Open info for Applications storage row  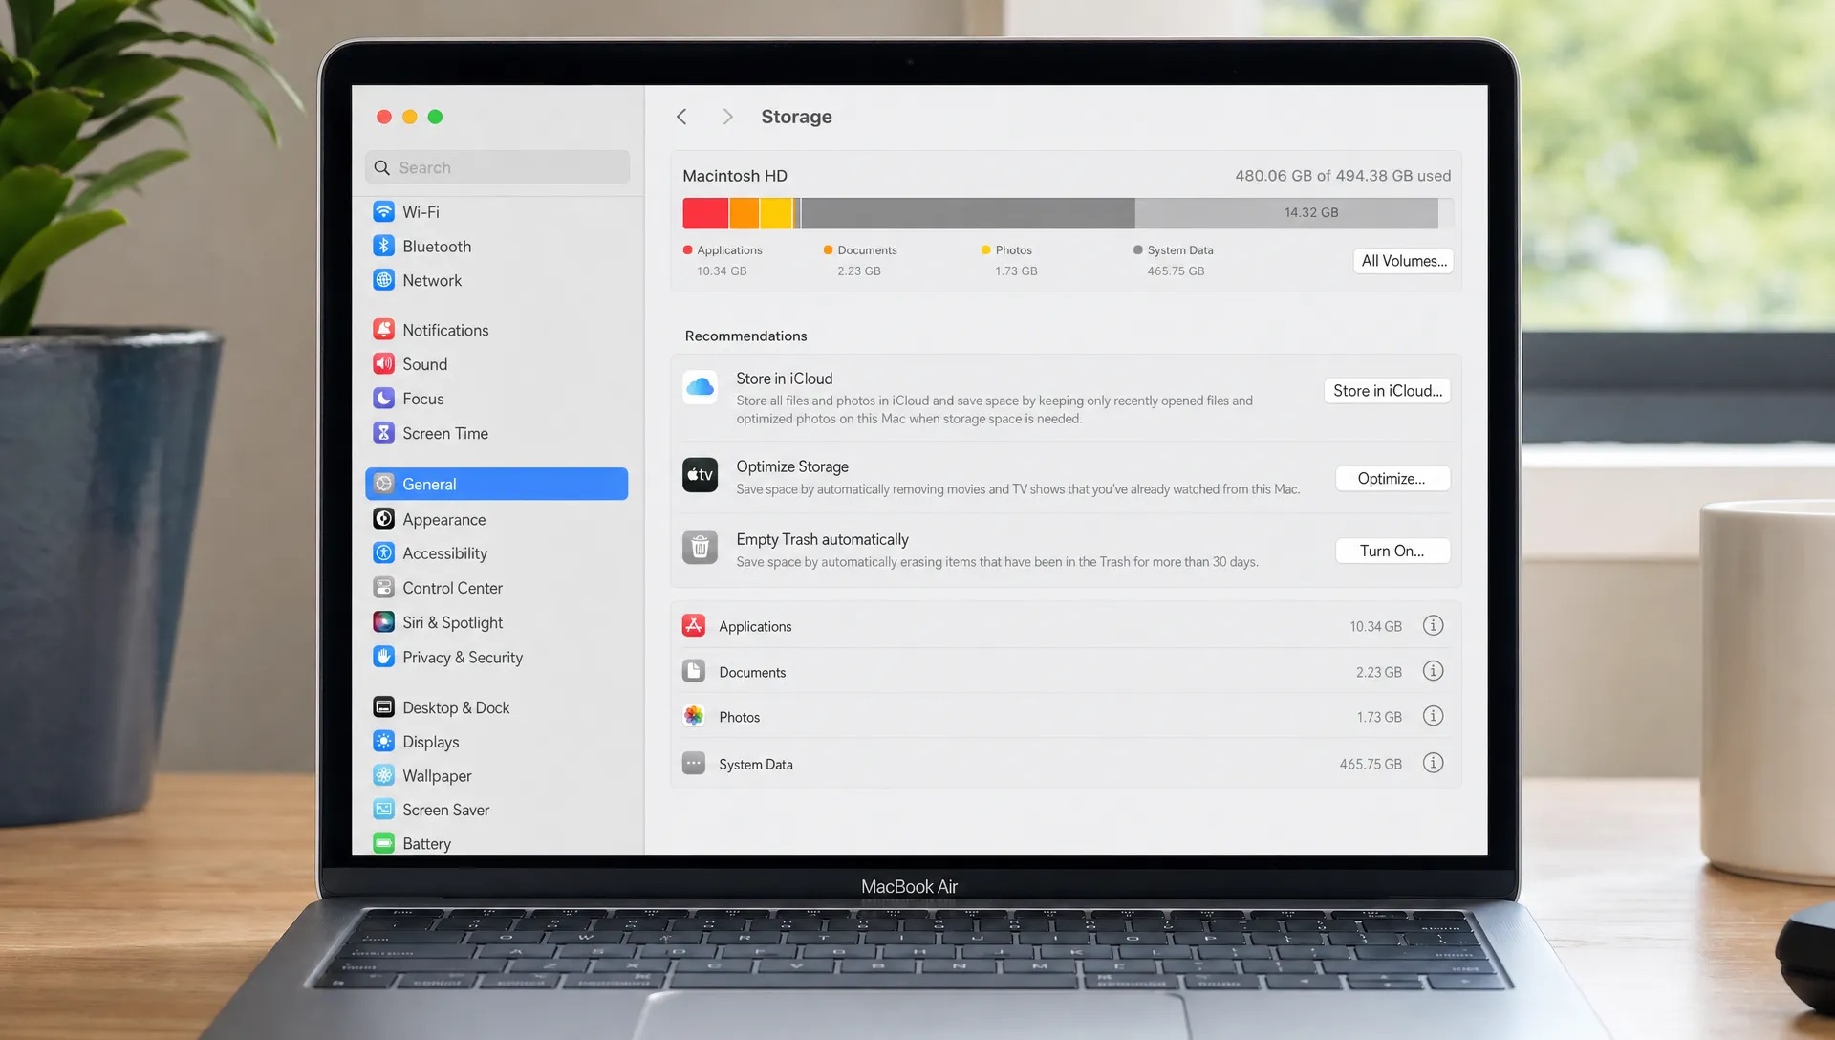click(x=1433, y=625)
